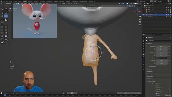Switch to wireframe viewport shading

coord(133,4)
